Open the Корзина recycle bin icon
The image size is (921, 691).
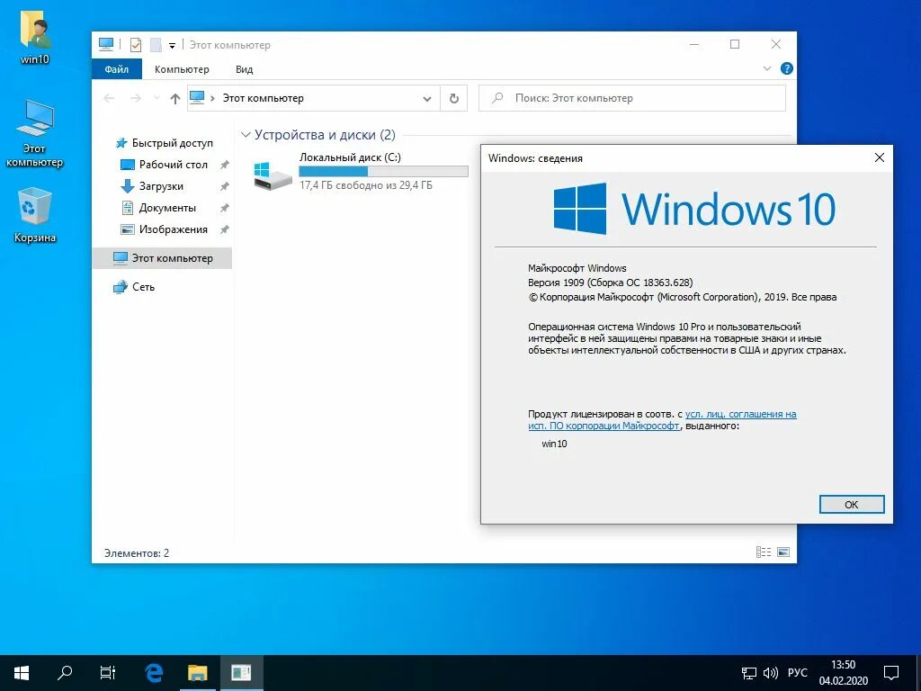(35, 214)
